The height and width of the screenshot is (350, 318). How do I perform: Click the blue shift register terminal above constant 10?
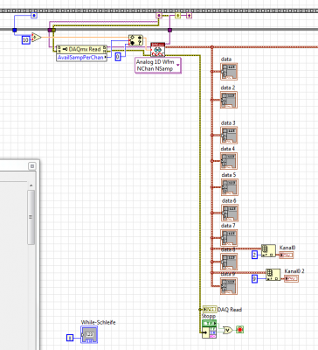(x=34, y=15)
